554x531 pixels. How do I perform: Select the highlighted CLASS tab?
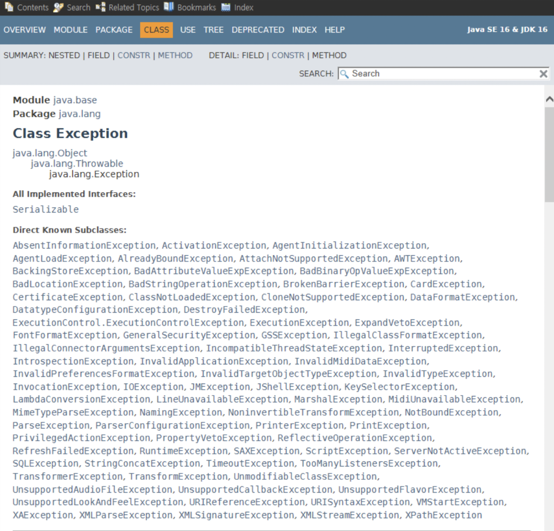click(x=156, y=30)
